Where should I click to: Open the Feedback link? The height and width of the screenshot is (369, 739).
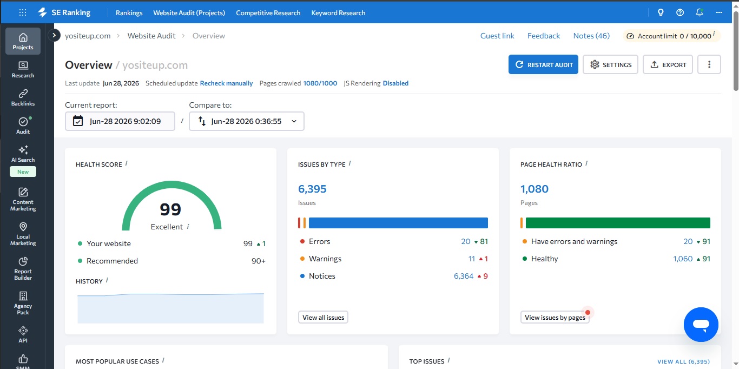[544, 36]
